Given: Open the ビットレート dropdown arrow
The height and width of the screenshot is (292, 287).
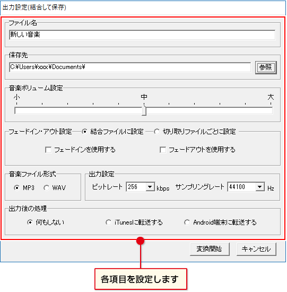Looking at the screenshot, I should (x=150, y=186).
